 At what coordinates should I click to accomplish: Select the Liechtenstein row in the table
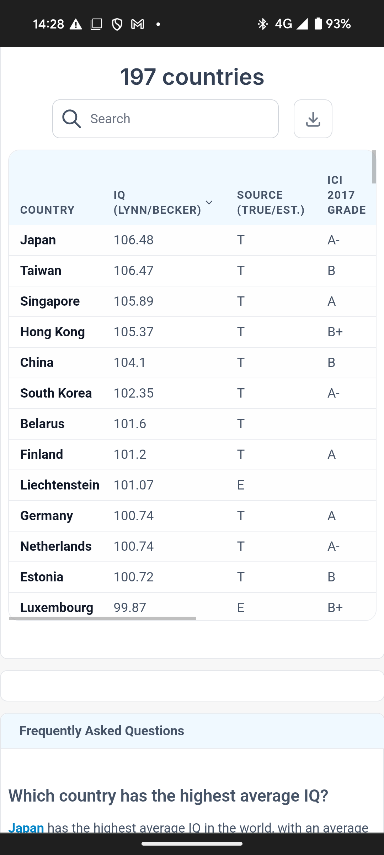(192, 485)
